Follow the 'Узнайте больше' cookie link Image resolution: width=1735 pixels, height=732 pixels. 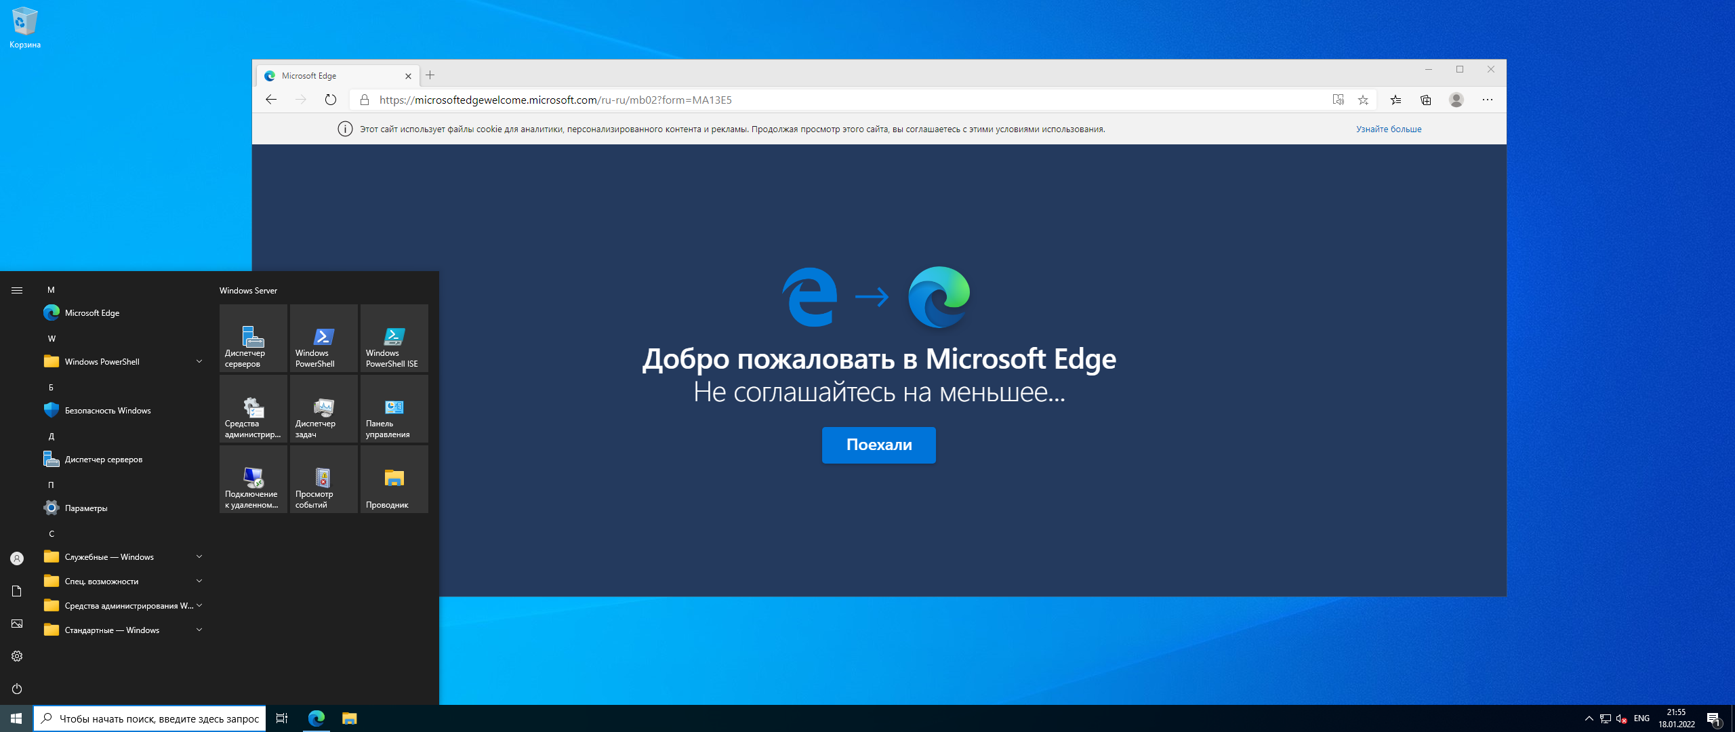(1389, 129)
